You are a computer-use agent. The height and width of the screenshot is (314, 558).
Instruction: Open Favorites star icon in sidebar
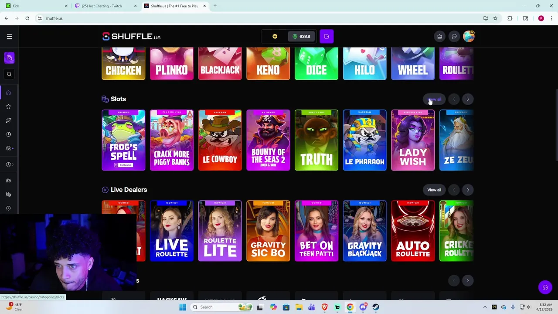[8, 106]
